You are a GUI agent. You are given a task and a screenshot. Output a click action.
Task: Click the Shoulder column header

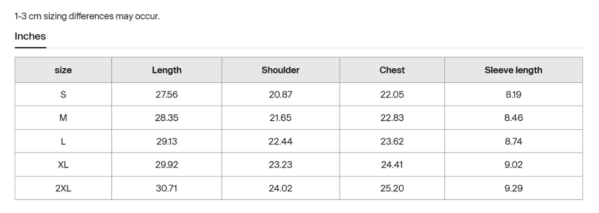click(281, 70)
